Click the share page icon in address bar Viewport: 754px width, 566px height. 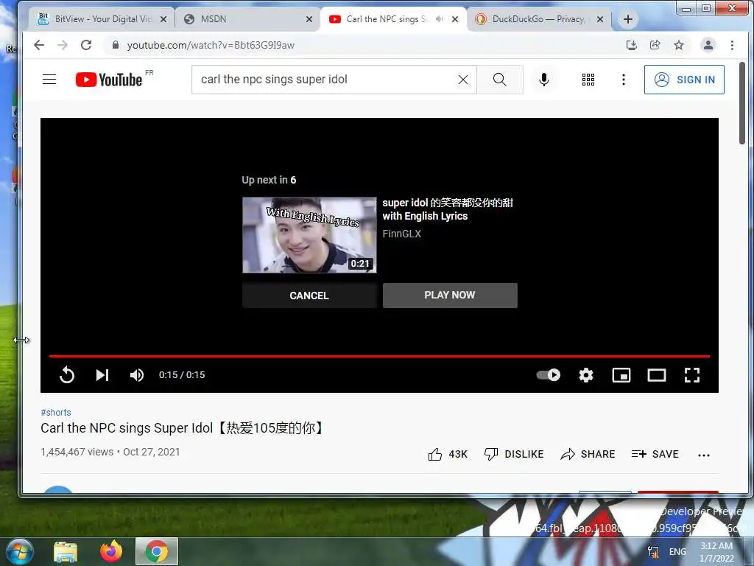[655, 45]
